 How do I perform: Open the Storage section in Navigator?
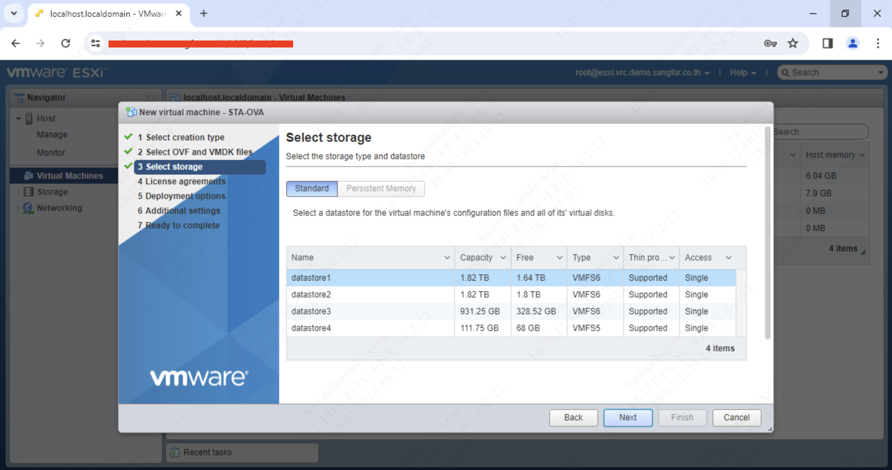coord(53,191)
